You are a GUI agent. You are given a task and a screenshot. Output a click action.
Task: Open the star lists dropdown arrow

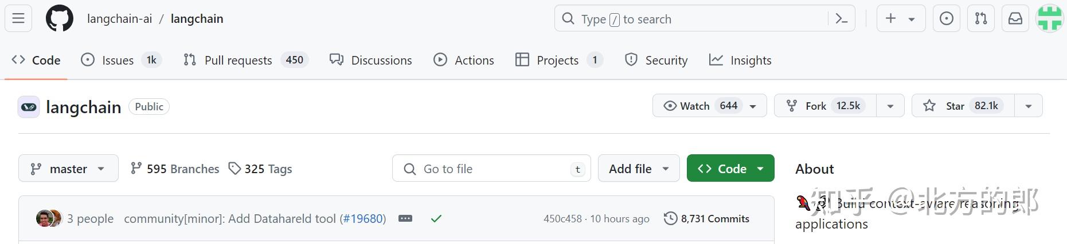coord(1029,106)
